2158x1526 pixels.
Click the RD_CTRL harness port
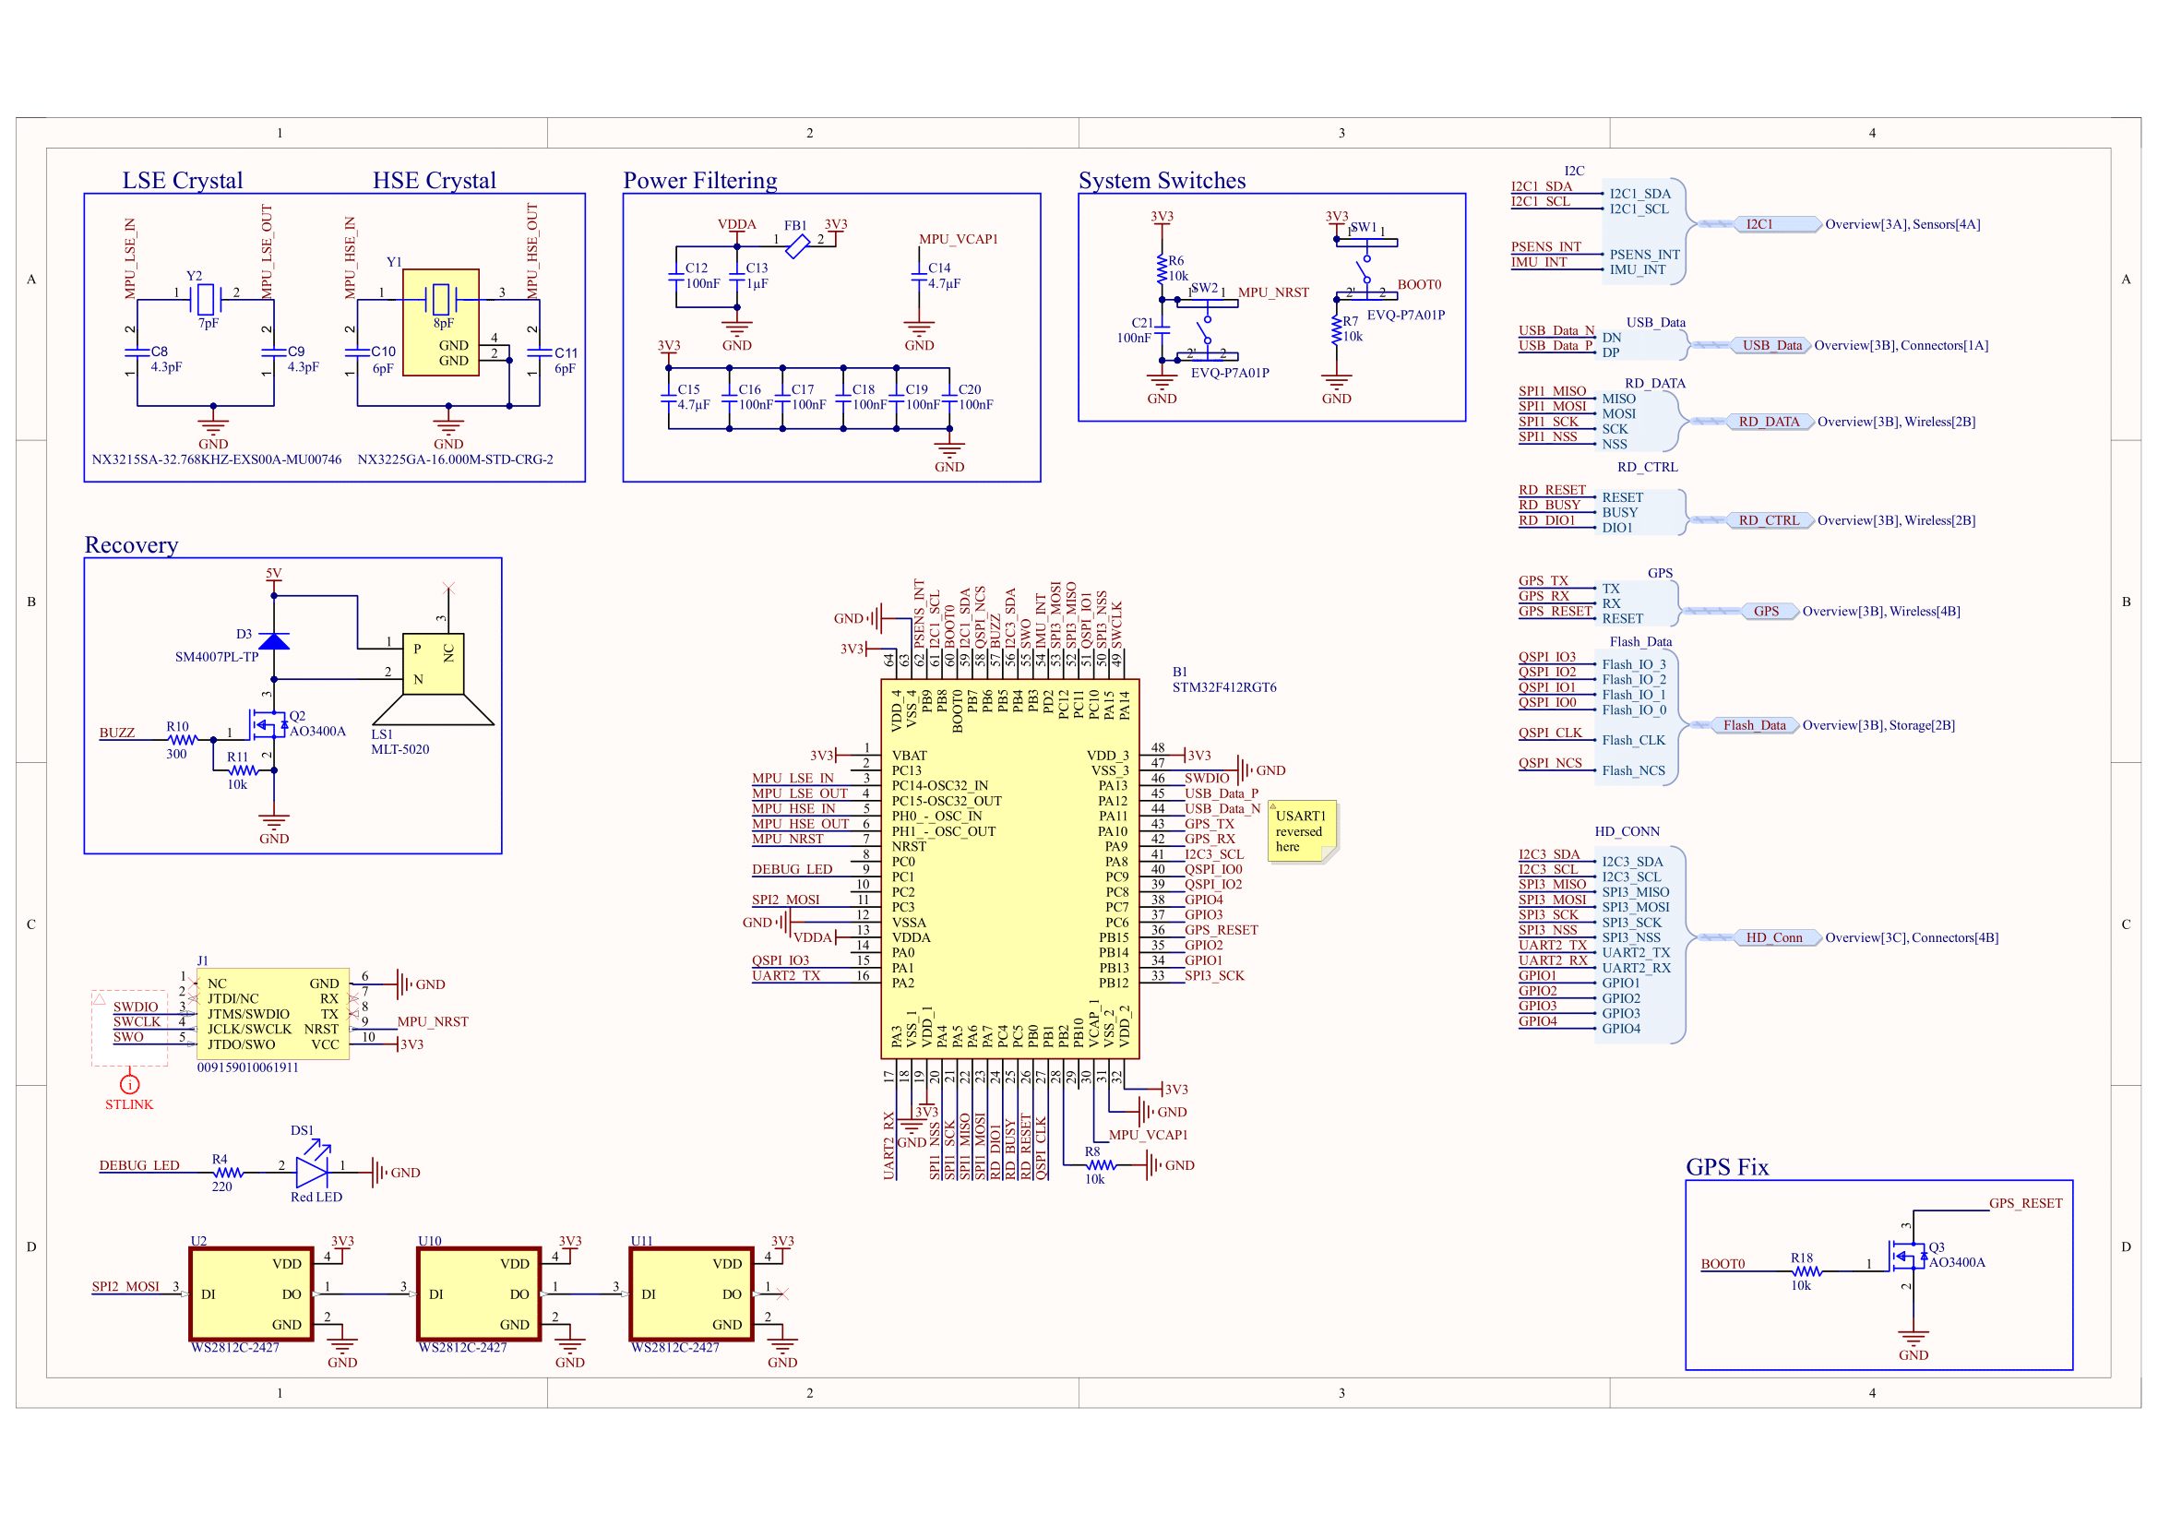(1770, 519)
